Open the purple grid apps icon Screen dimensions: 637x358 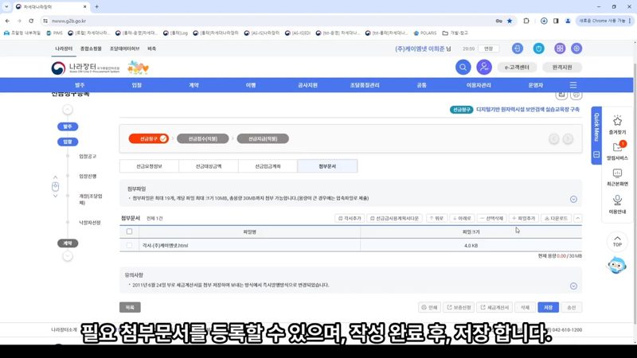click(560, 49)
